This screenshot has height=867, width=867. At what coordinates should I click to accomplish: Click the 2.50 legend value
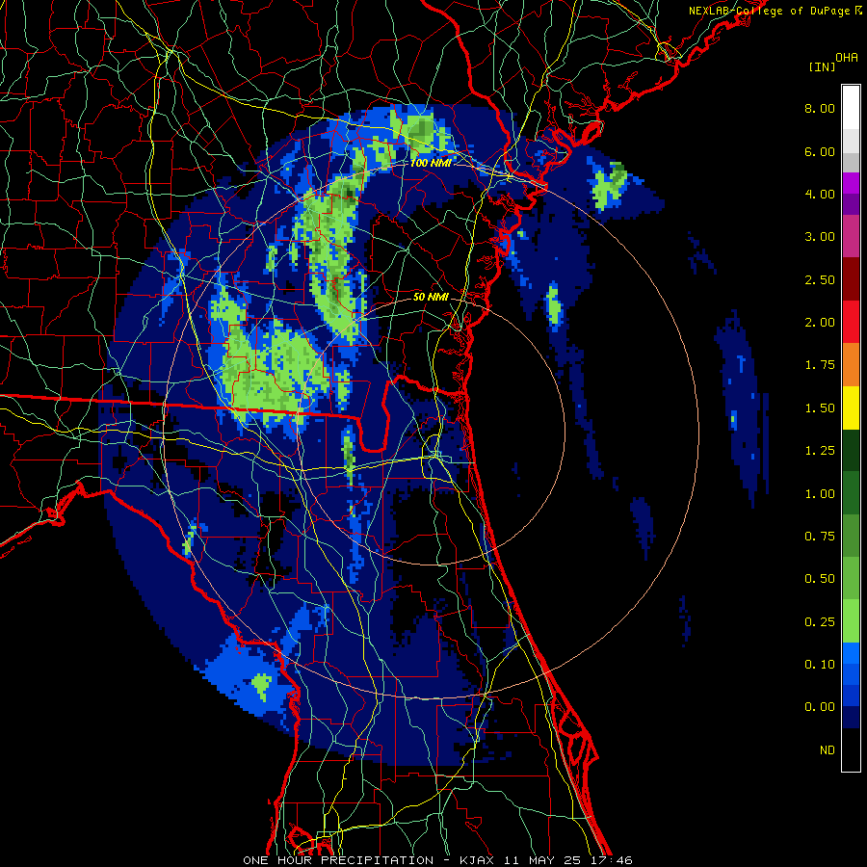point(820,279)
